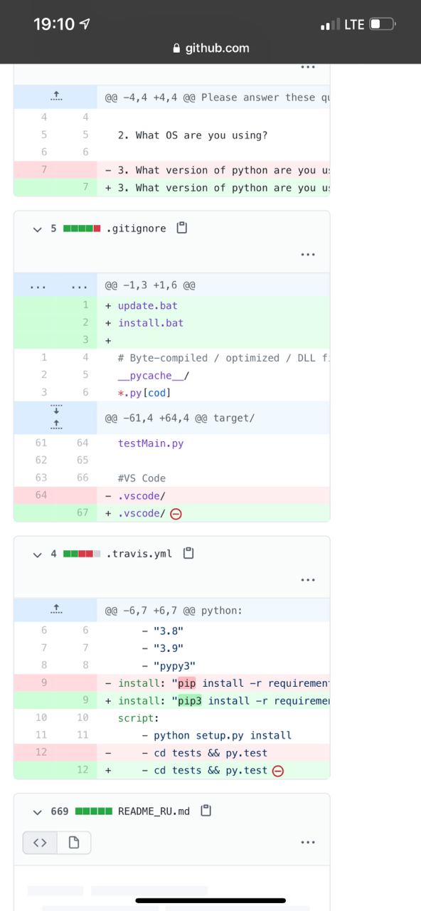Open the .travis.yml file link
421x911 pixels.
pos(139,554)
